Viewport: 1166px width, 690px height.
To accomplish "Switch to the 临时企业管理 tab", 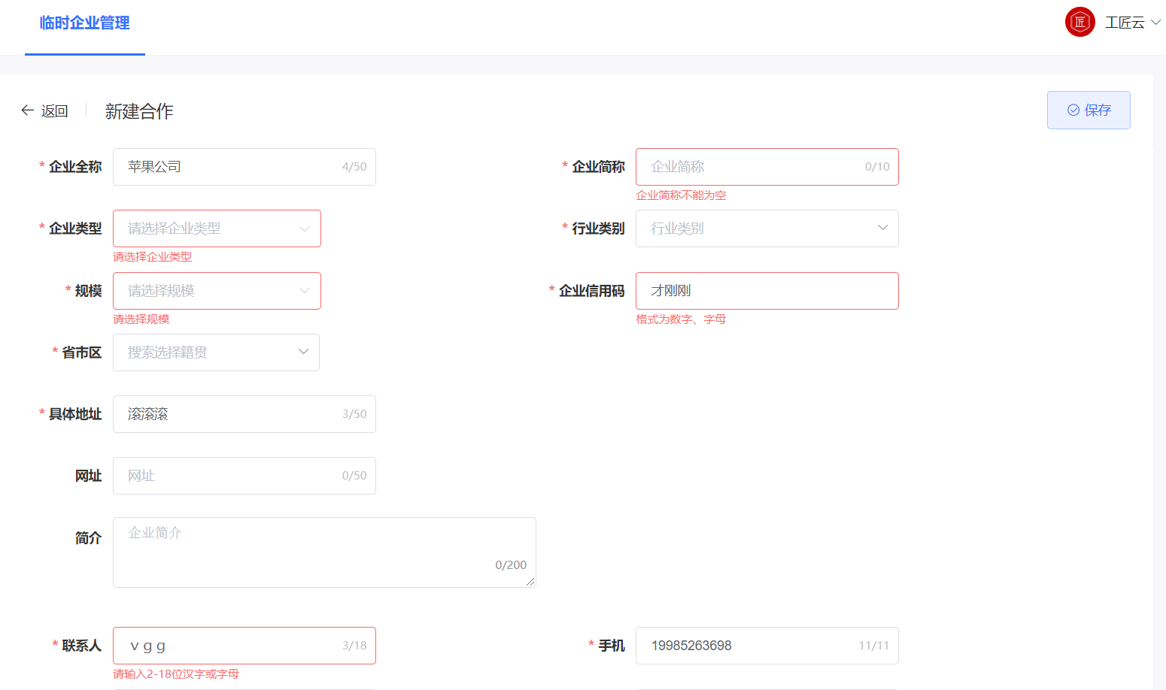I will pos(85,23).
